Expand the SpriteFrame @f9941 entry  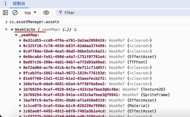coord(21,95)
